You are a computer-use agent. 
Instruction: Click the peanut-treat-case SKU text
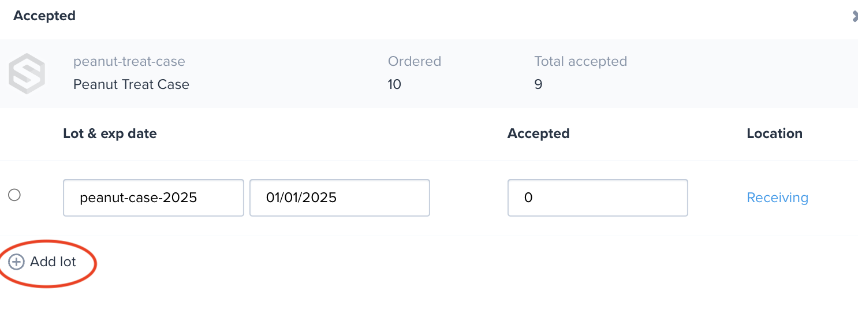129,61
